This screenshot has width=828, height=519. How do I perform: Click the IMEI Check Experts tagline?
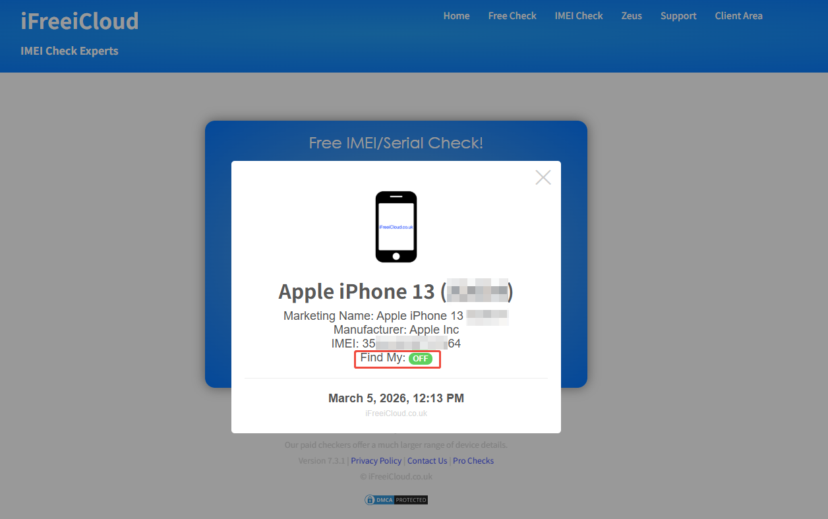(69, 51)
